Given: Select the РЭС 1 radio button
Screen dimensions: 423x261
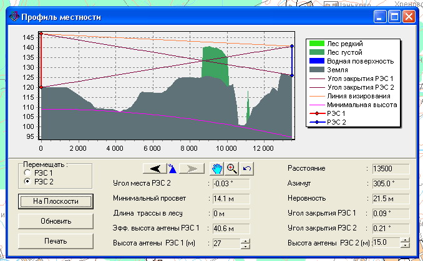Looking at the screenshot, I should coord(26,172).
